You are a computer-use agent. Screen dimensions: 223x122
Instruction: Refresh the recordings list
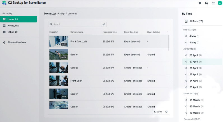pos(166,112)
